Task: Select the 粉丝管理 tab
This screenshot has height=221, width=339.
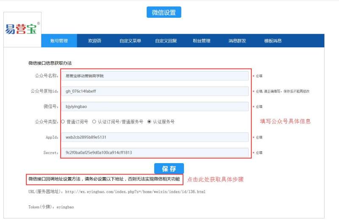Action: (x=201, y=41)
